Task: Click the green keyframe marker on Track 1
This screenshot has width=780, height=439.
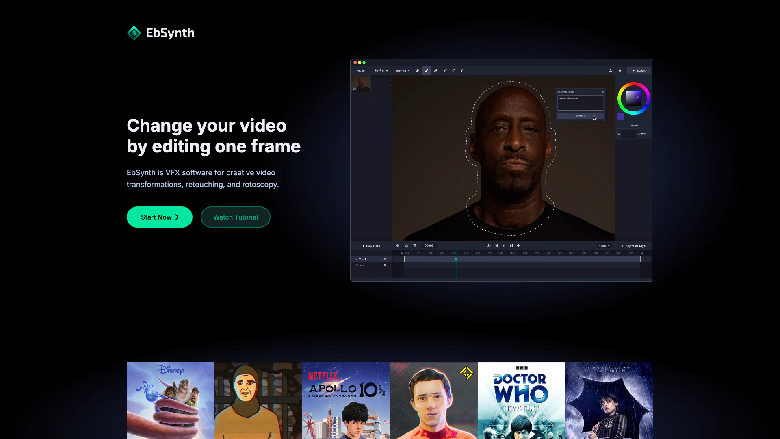Action: click(x=456, y=259)
